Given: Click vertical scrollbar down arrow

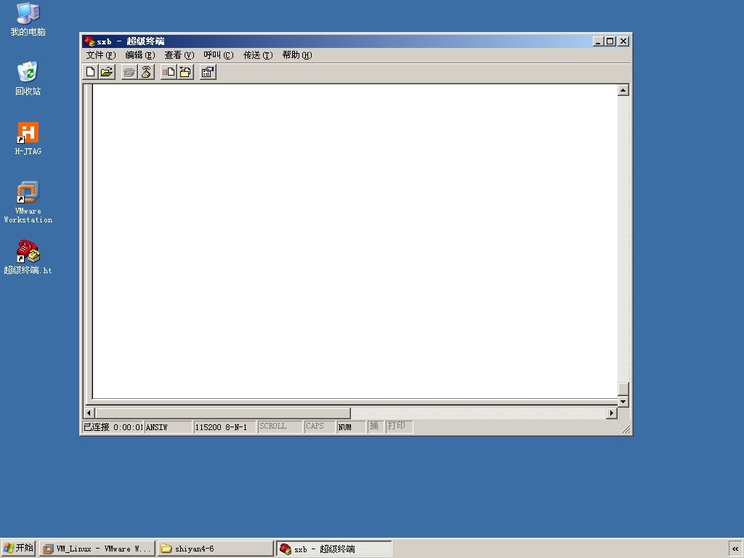Looking at the screenshot, I should 623,401.
